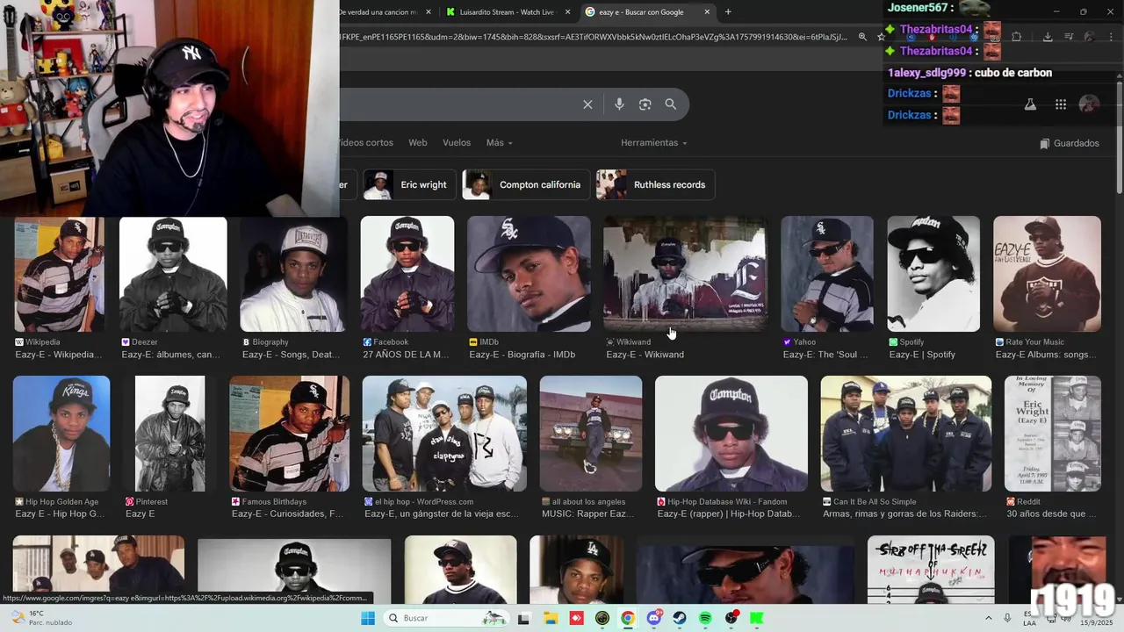Click the 'Compton california' suggestion chip
Viewport: 1124px width, 632px height.
pyautogui.click(x=526, y=184)
